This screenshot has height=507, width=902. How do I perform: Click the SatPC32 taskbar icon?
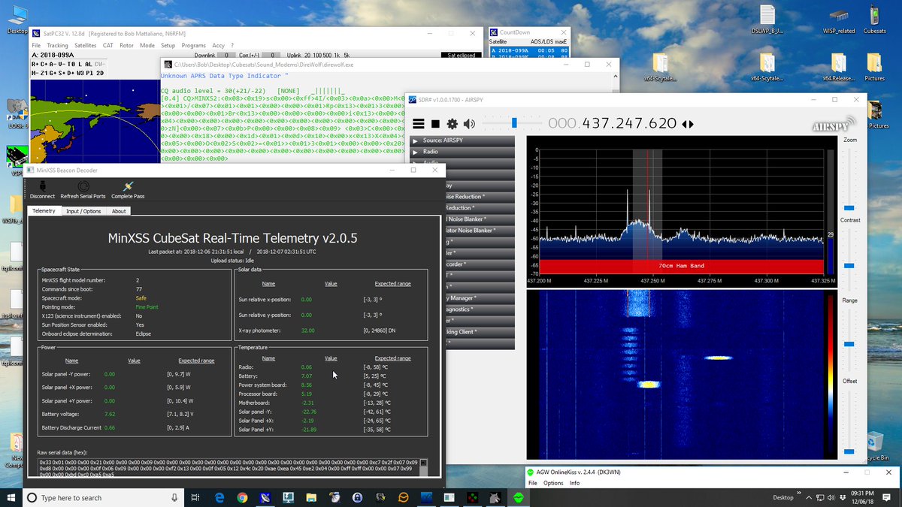click(265, 497)
